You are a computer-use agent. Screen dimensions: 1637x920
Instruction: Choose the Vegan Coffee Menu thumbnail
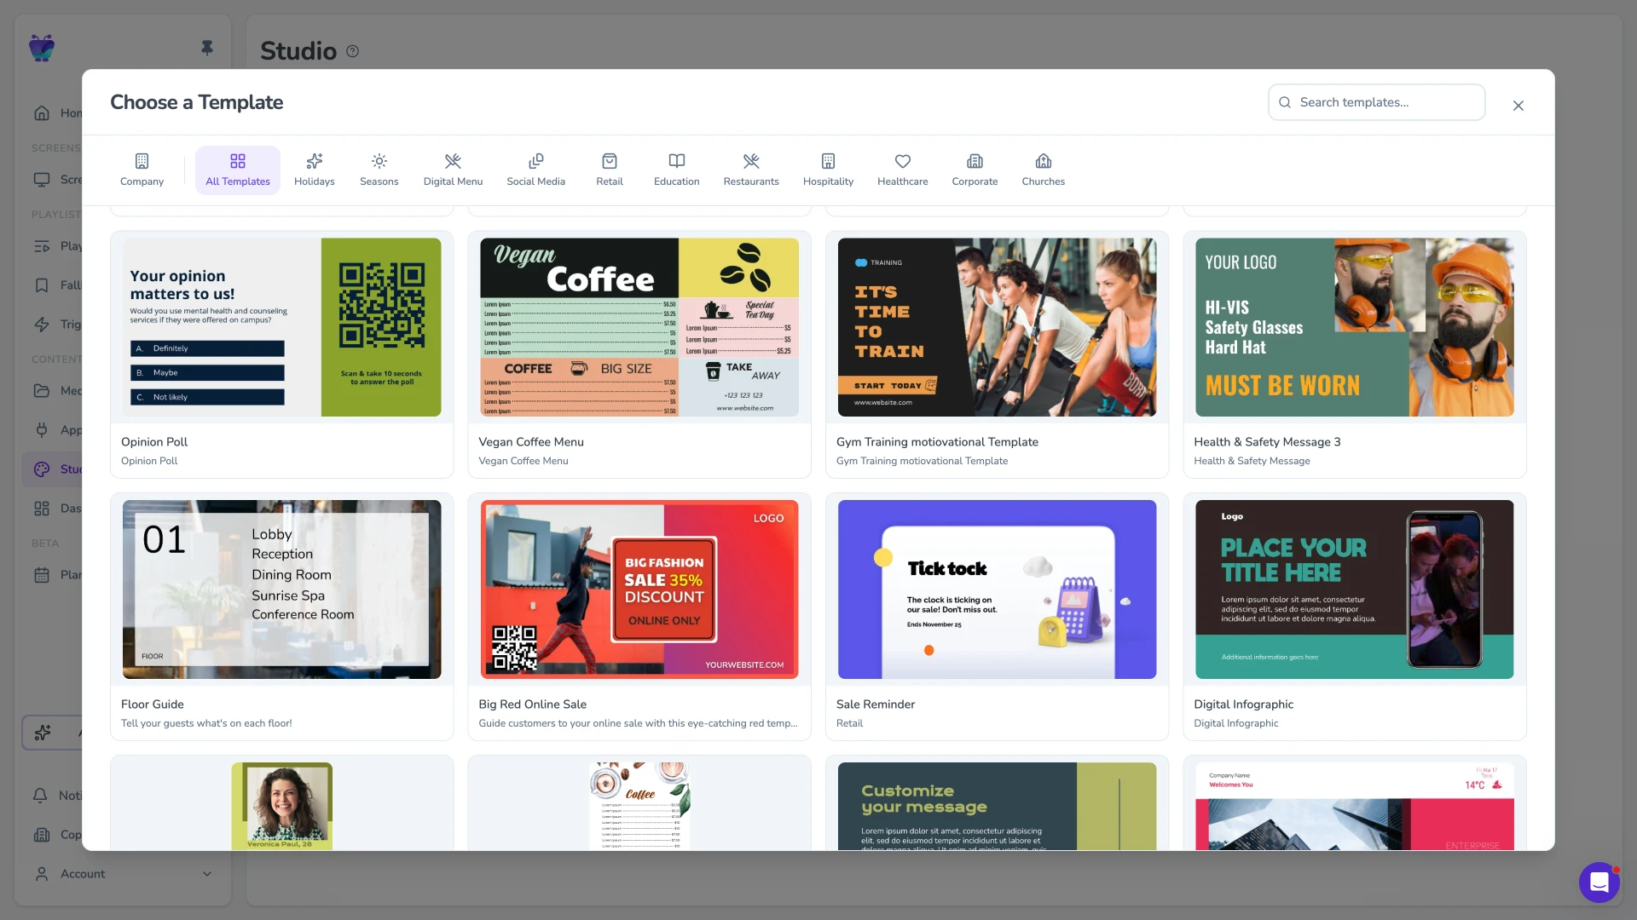[x=639, y=327]
